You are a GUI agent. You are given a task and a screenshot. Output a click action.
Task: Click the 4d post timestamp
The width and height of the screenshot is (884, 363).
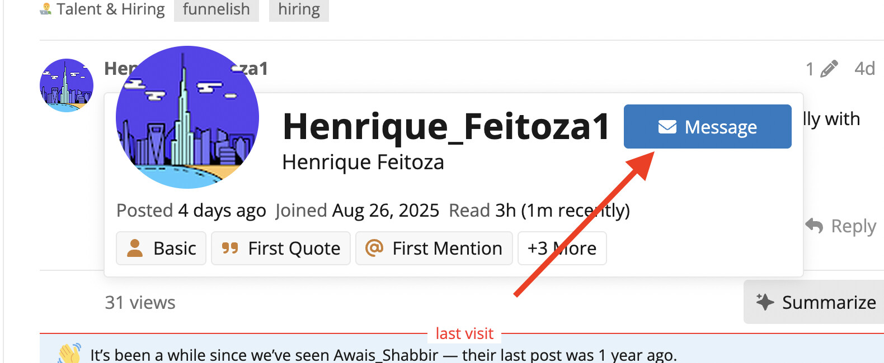pyautogui.click(x=864, y=69)
